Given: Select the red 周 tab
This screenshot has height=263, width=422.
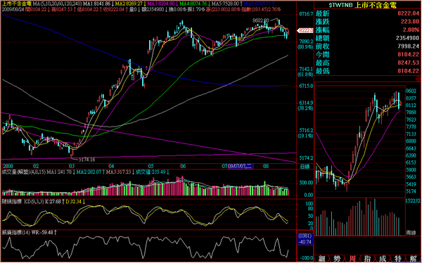Looking at the screenshot, I should 352,259.
